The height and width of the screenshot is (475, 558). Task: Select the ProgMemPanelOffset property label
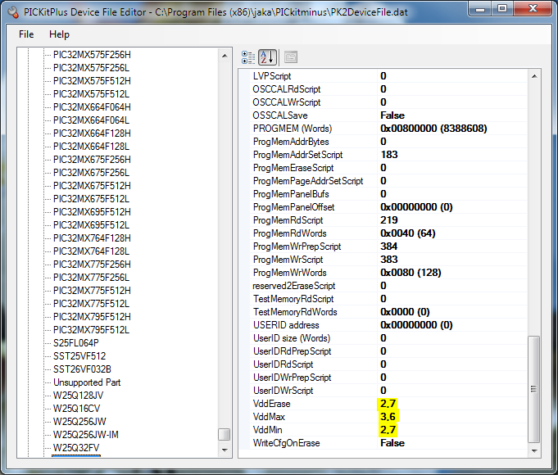click(x=293, y=207)
